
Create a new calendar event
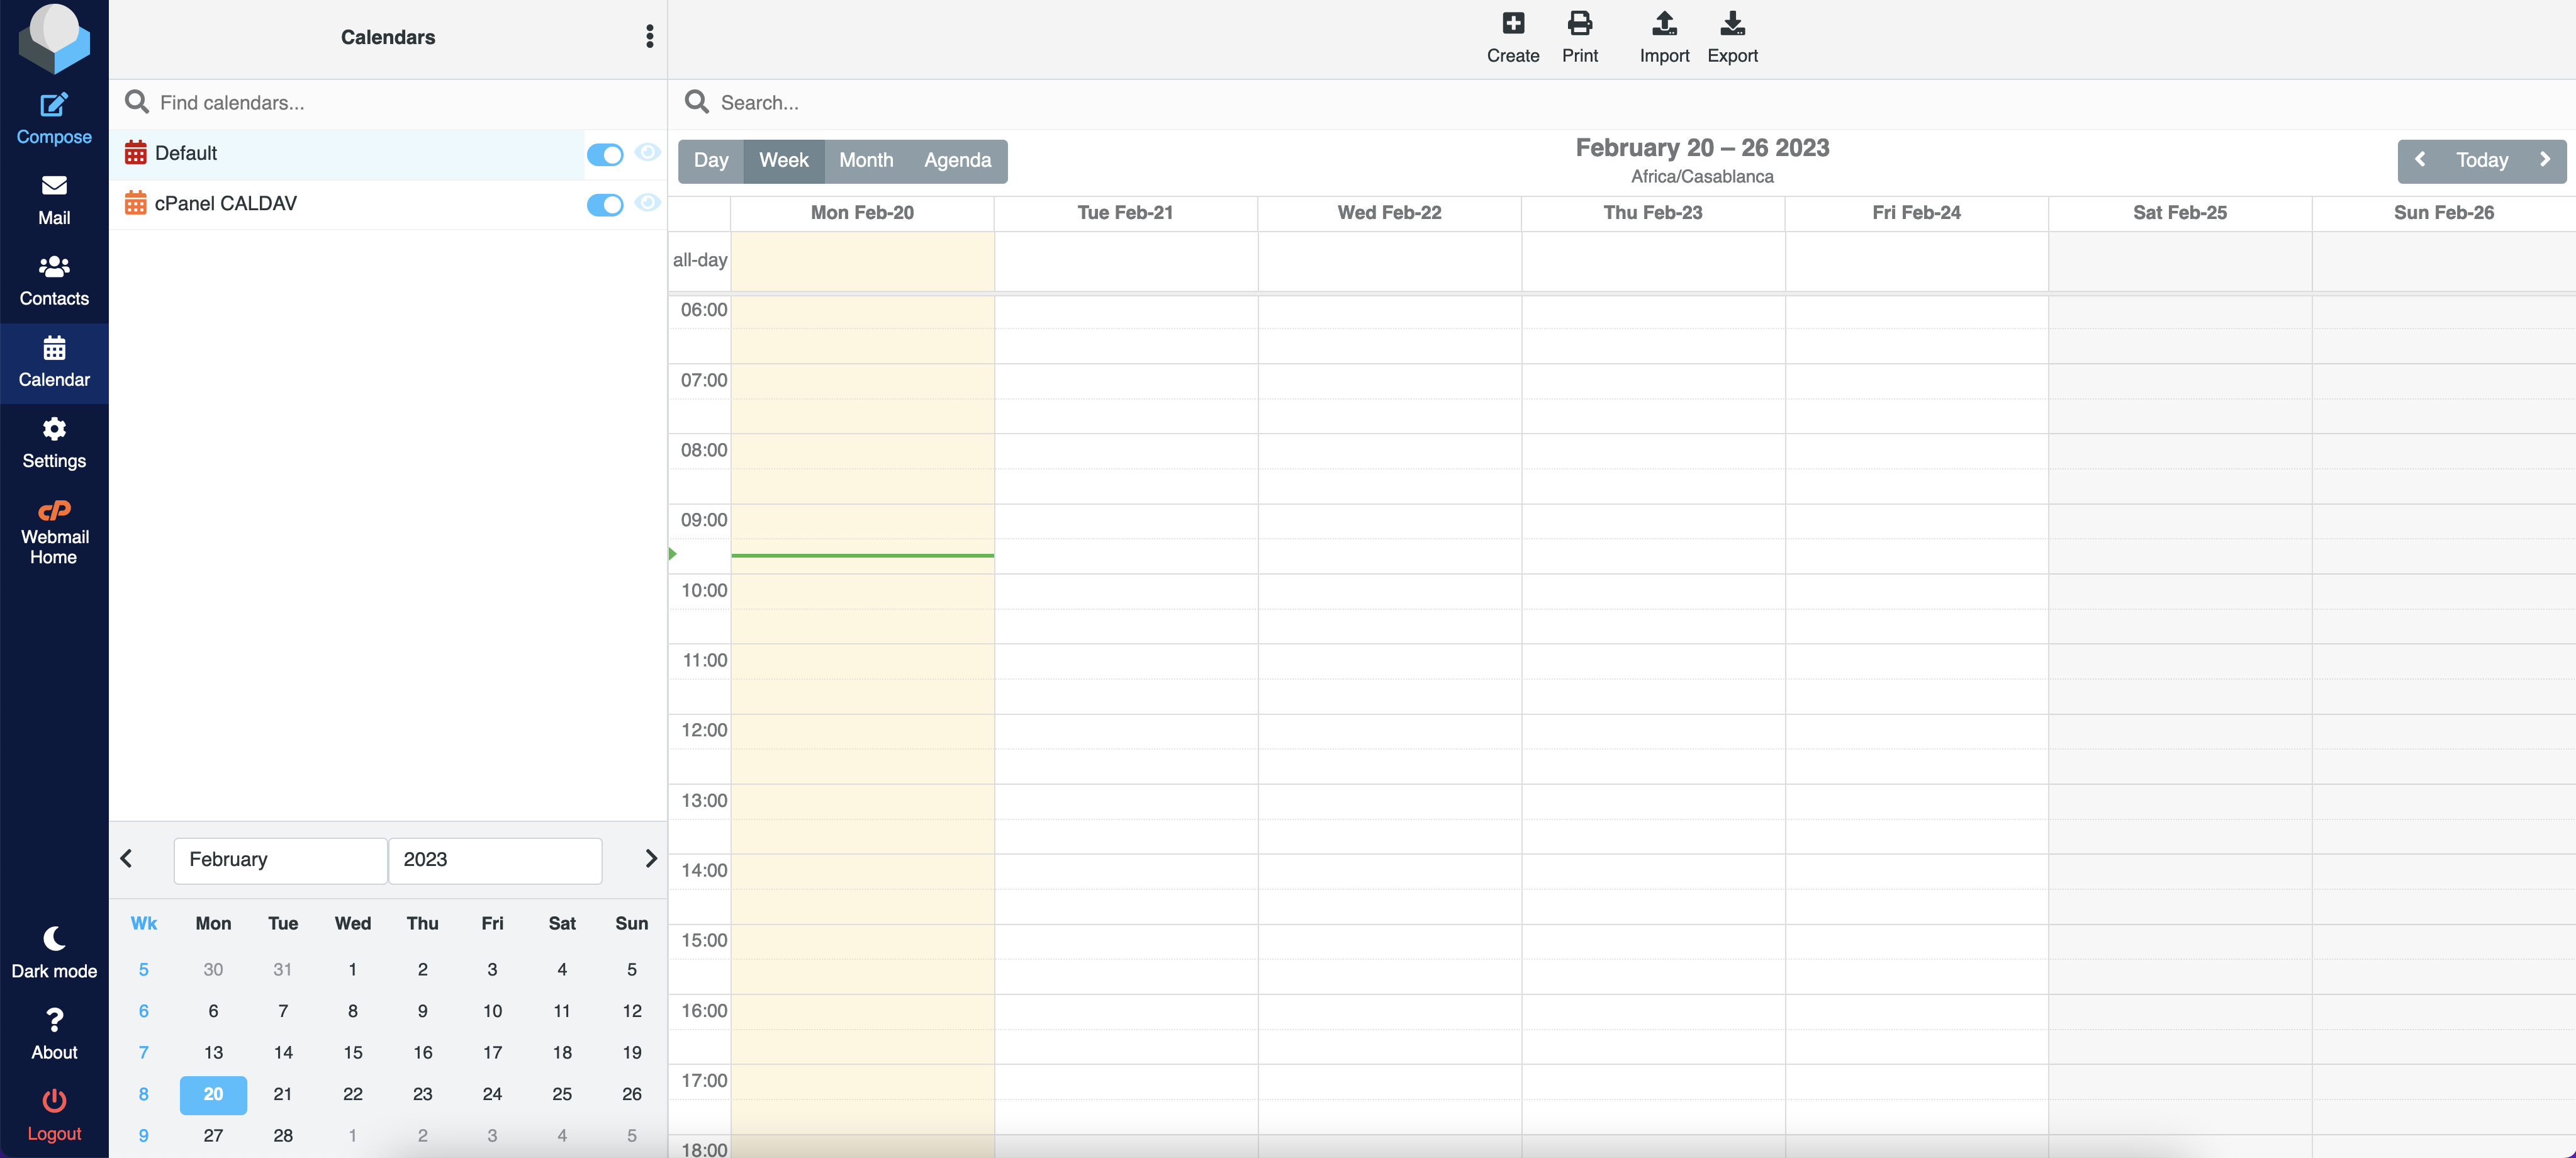pos(1512,35)
